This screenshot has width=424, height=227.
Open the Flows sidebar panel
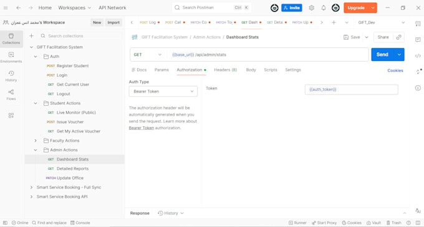point(11,95)
